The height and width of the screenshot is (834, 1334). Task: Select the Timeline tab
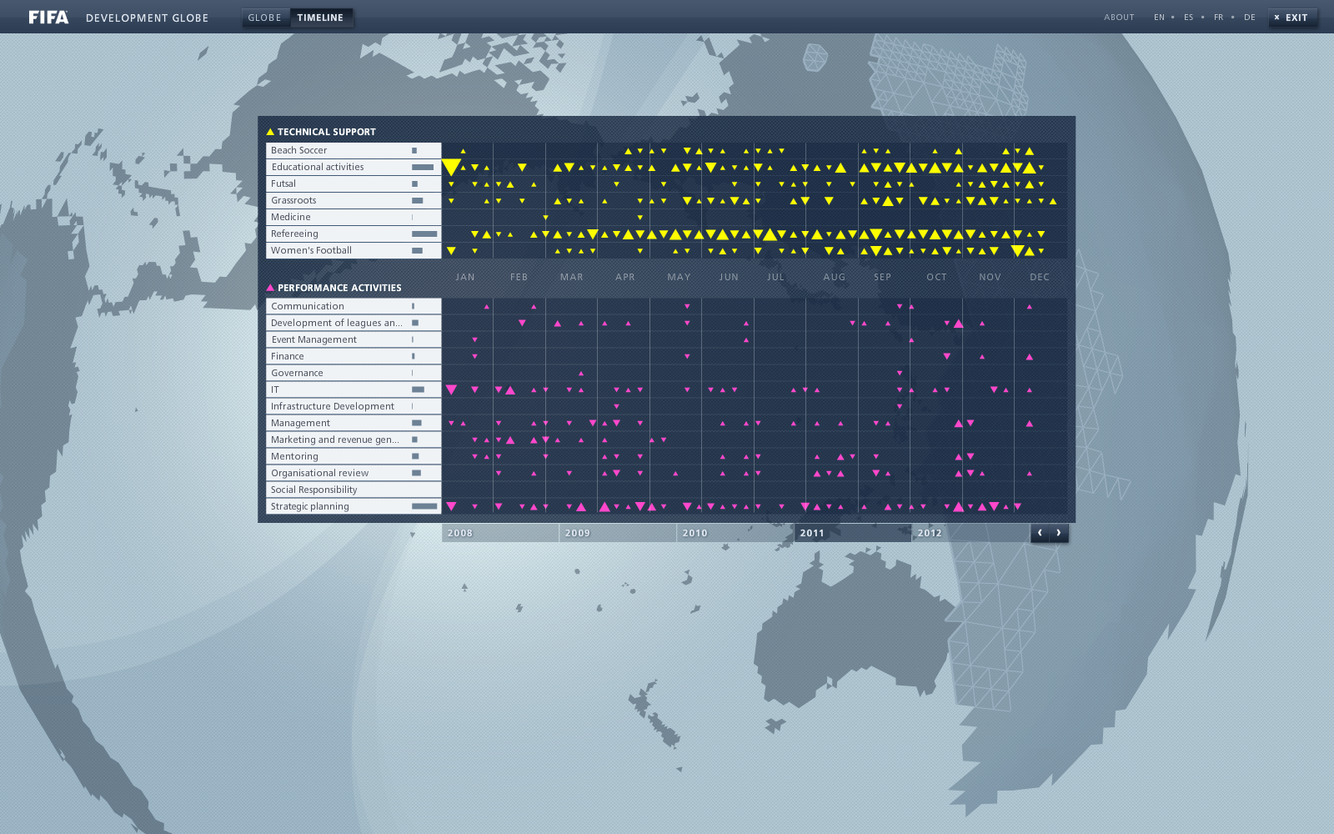(320, 18)
